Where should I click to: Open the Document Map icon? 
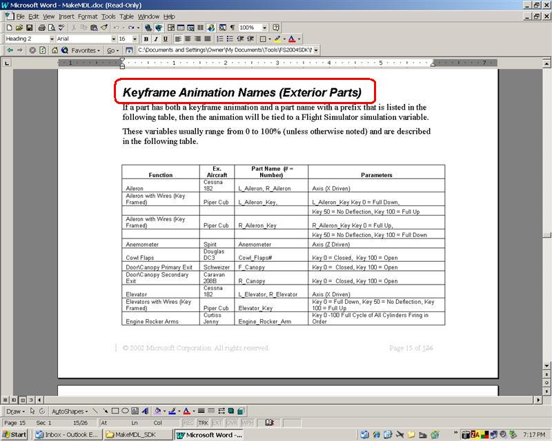[223, 28]
